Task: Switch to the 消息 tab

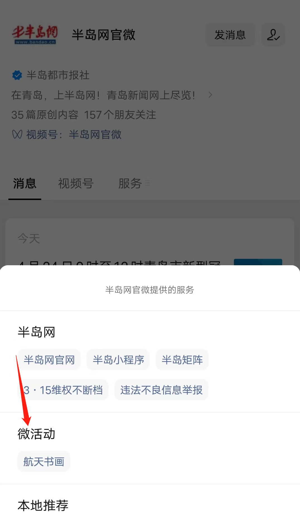Action: pos(25,184)
